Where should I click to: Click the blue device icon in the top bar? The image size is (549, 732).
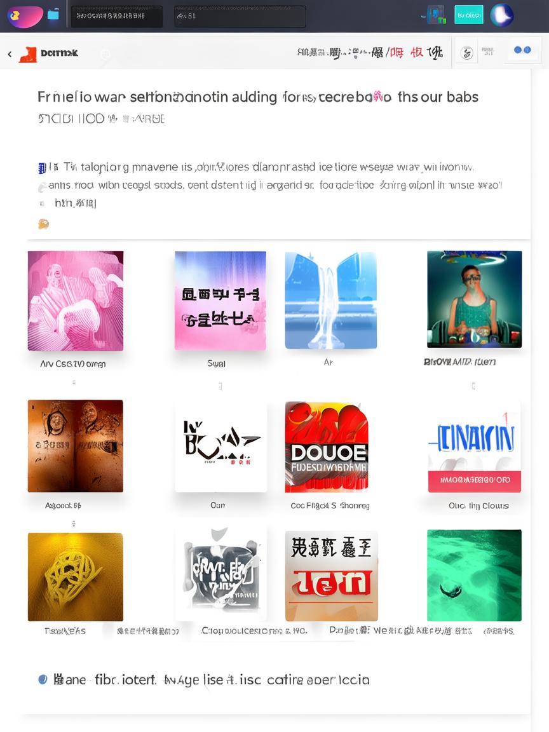click(435, 15)
